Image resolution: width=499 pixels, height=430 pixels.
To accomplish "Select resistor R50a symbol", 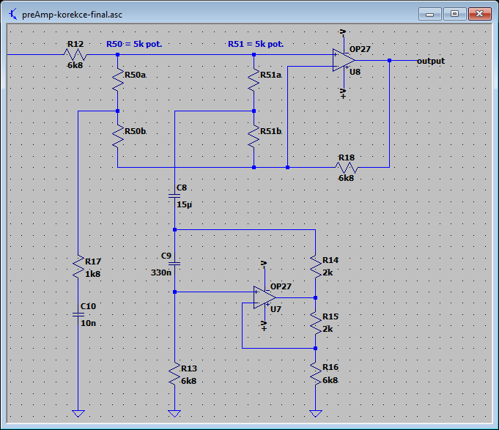I will (x=118, y=80).
